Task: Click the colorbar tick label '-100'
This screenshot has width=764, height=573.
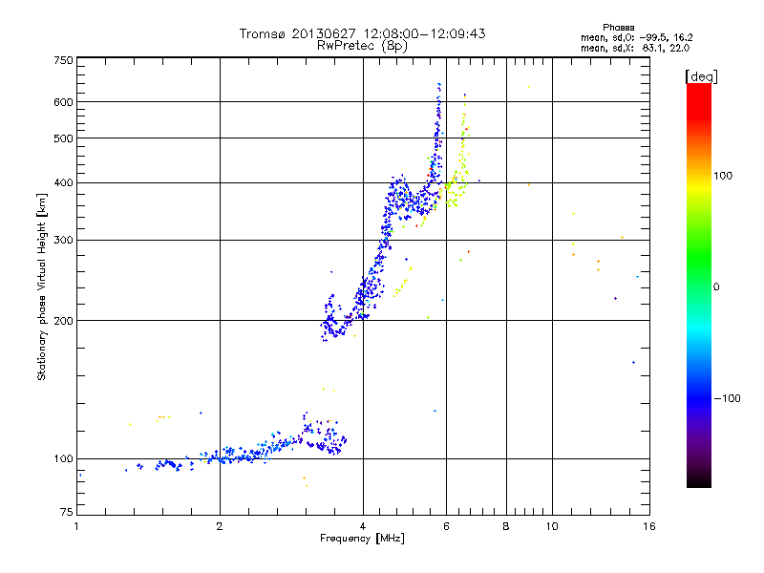Action: [728, 398]
